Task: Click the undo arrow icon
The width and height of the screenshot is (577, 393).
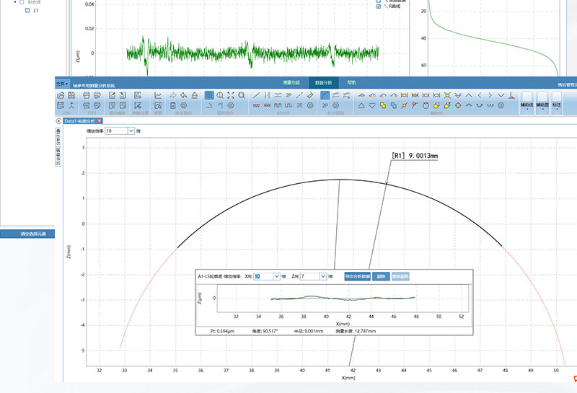Action: [x=184, y=95]
